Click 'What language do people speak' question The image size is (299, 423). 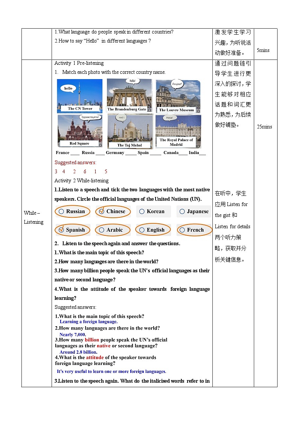[x=114, y=32]
